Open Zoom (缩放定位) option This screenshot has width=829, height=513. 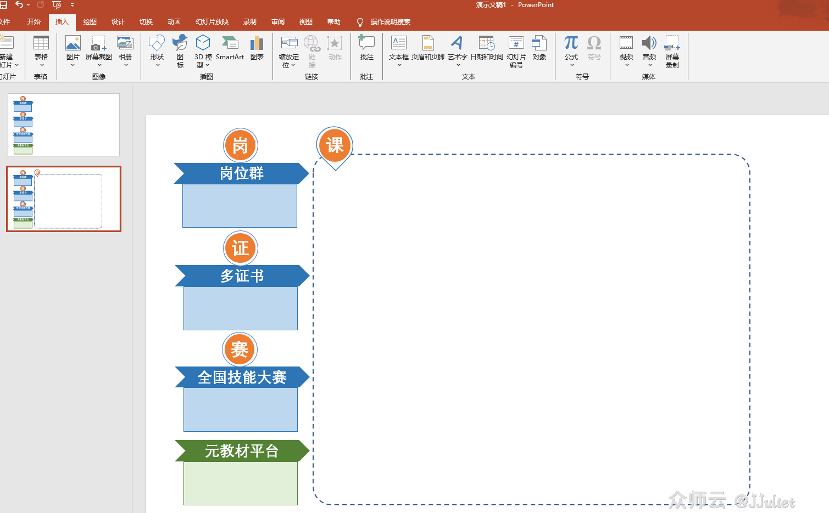(x=289, y=51)
